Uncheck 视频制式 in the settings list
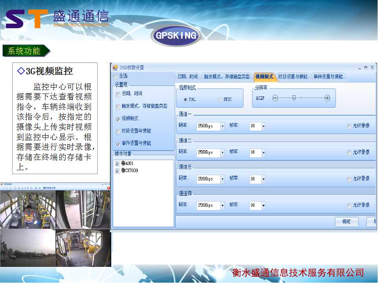378x283 pixels. click(x=118, y=119)
